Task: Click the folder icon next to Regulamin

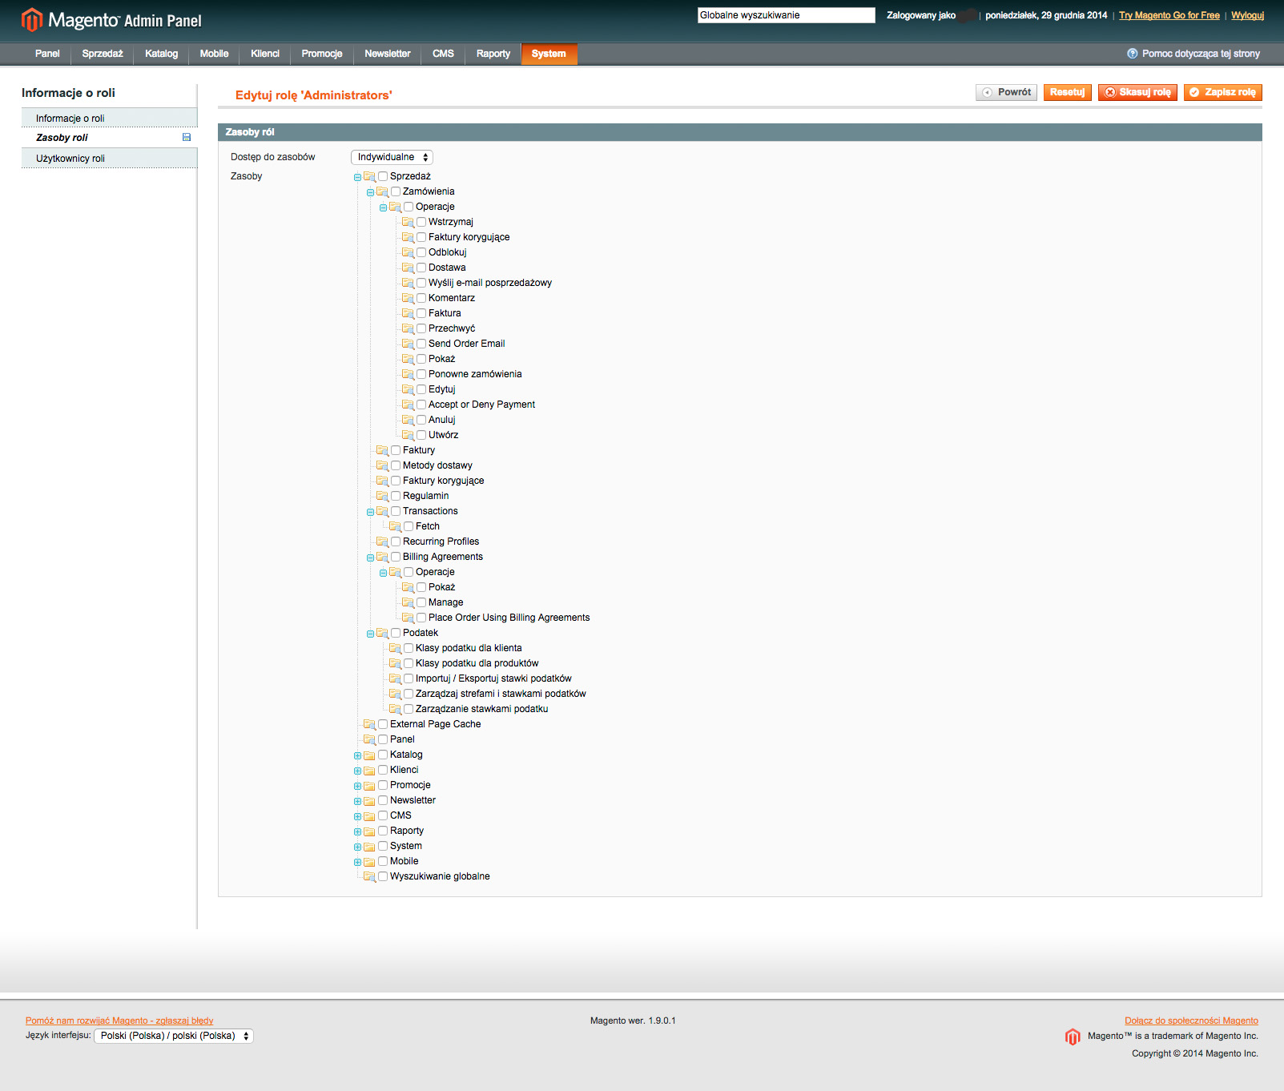Action: [x=382, y=496]
